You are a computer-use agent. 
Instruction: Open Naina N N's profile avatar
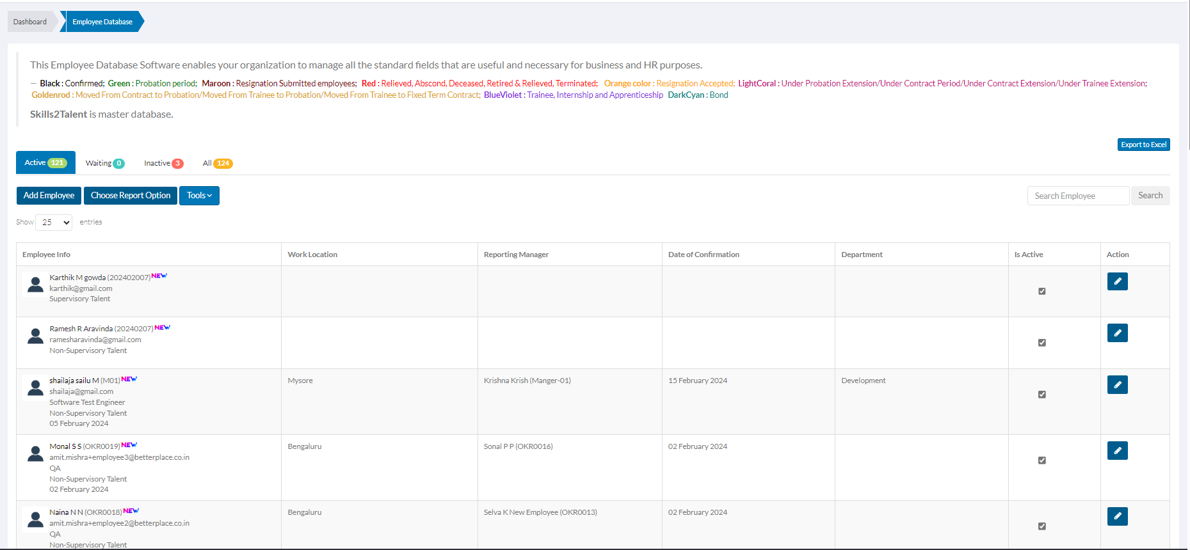coord(35,519)
